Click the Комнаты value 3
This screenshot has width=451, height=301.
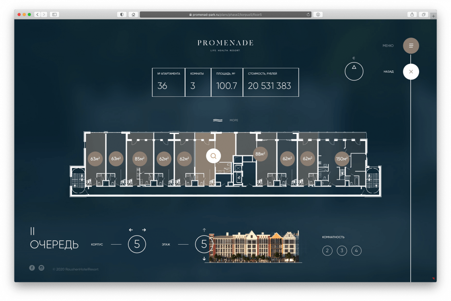point(193,86)
